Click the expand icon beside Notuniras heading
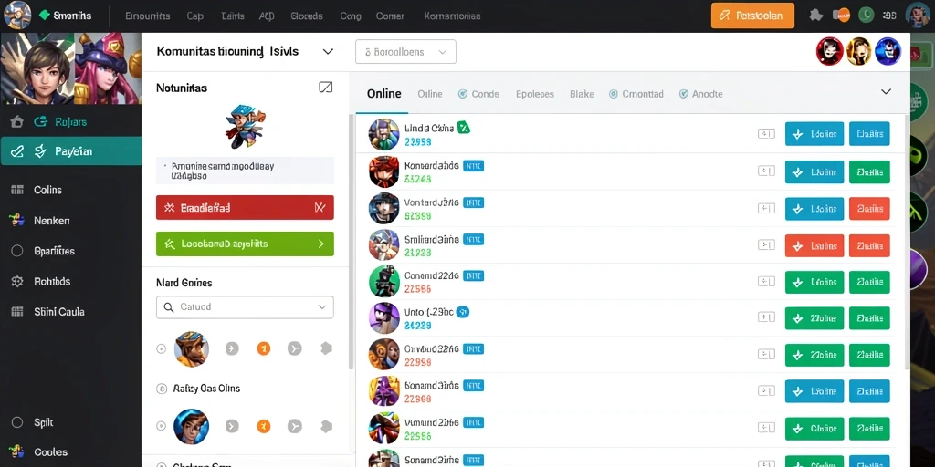Image resolution: width=935 pixels, height=467 pixels. point(326,88)
